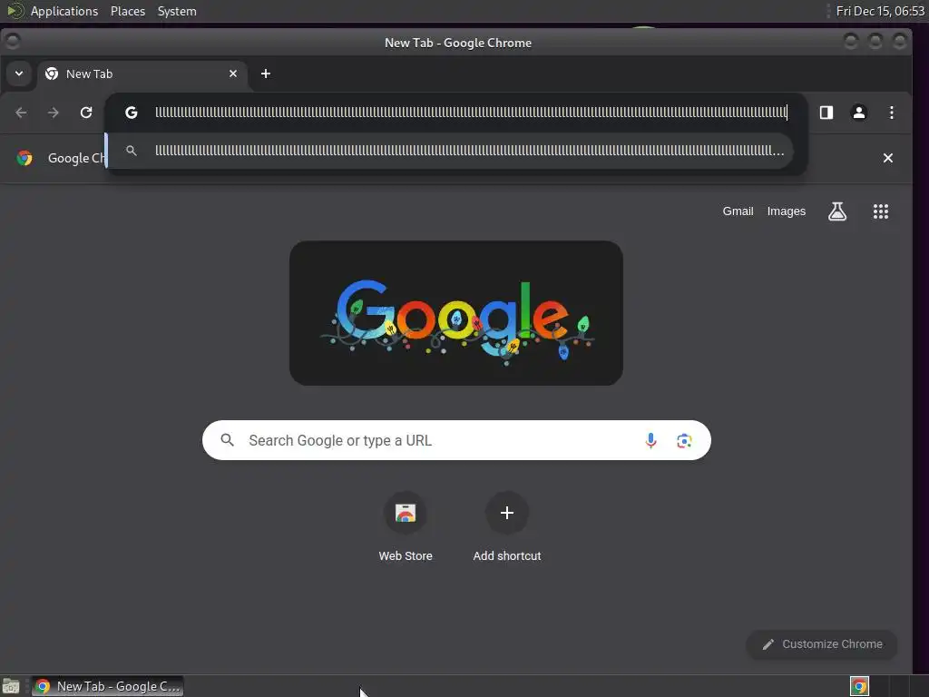This screenshot has height=697, width=929.
Task: Select New Tab - Google Chrome taskbar entry
Action: point(108,686)
